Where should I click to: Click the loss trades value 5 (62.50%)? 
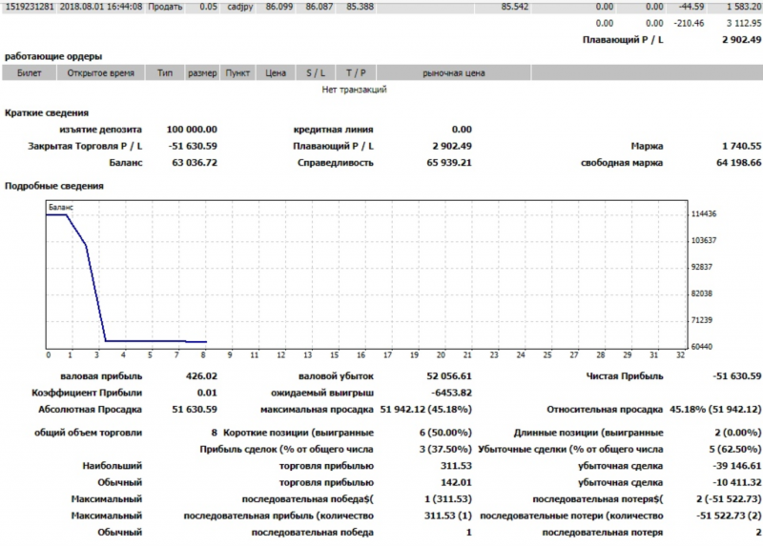[734, 449]
